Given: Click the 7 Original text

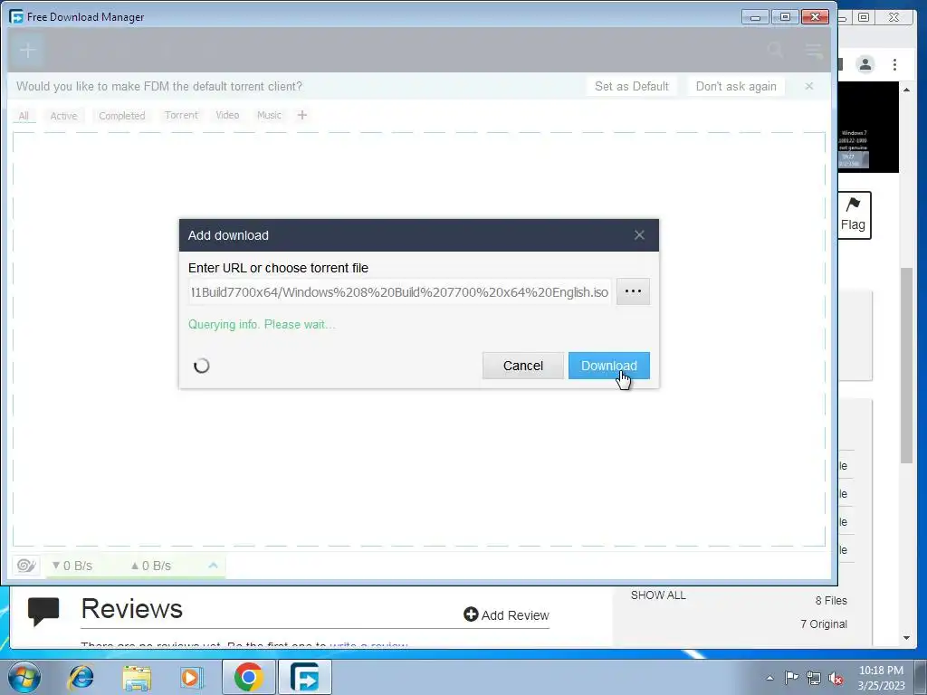Looking at the screenshot, I should pyautogui.click(x=824, y=624).
